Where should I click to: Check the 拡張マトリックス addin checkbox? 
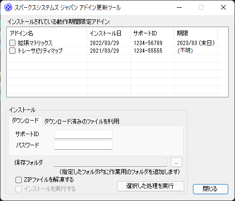pyautogui.click(x=12, y=43)
